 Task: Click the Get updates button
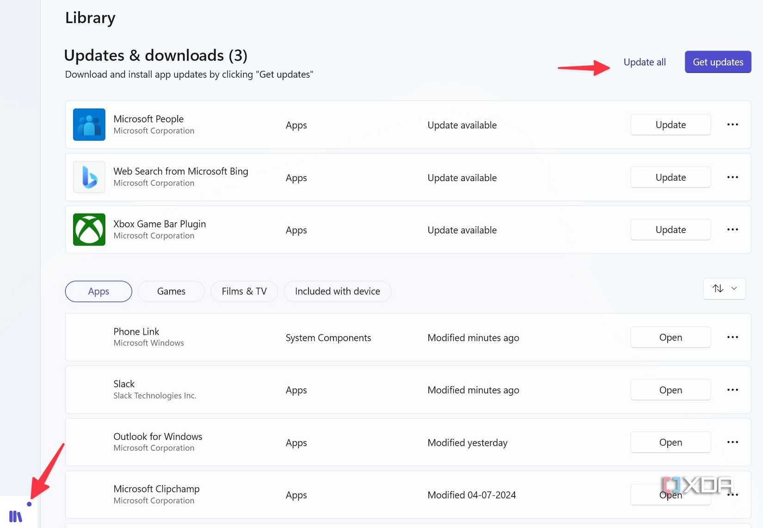pos(718,62)
